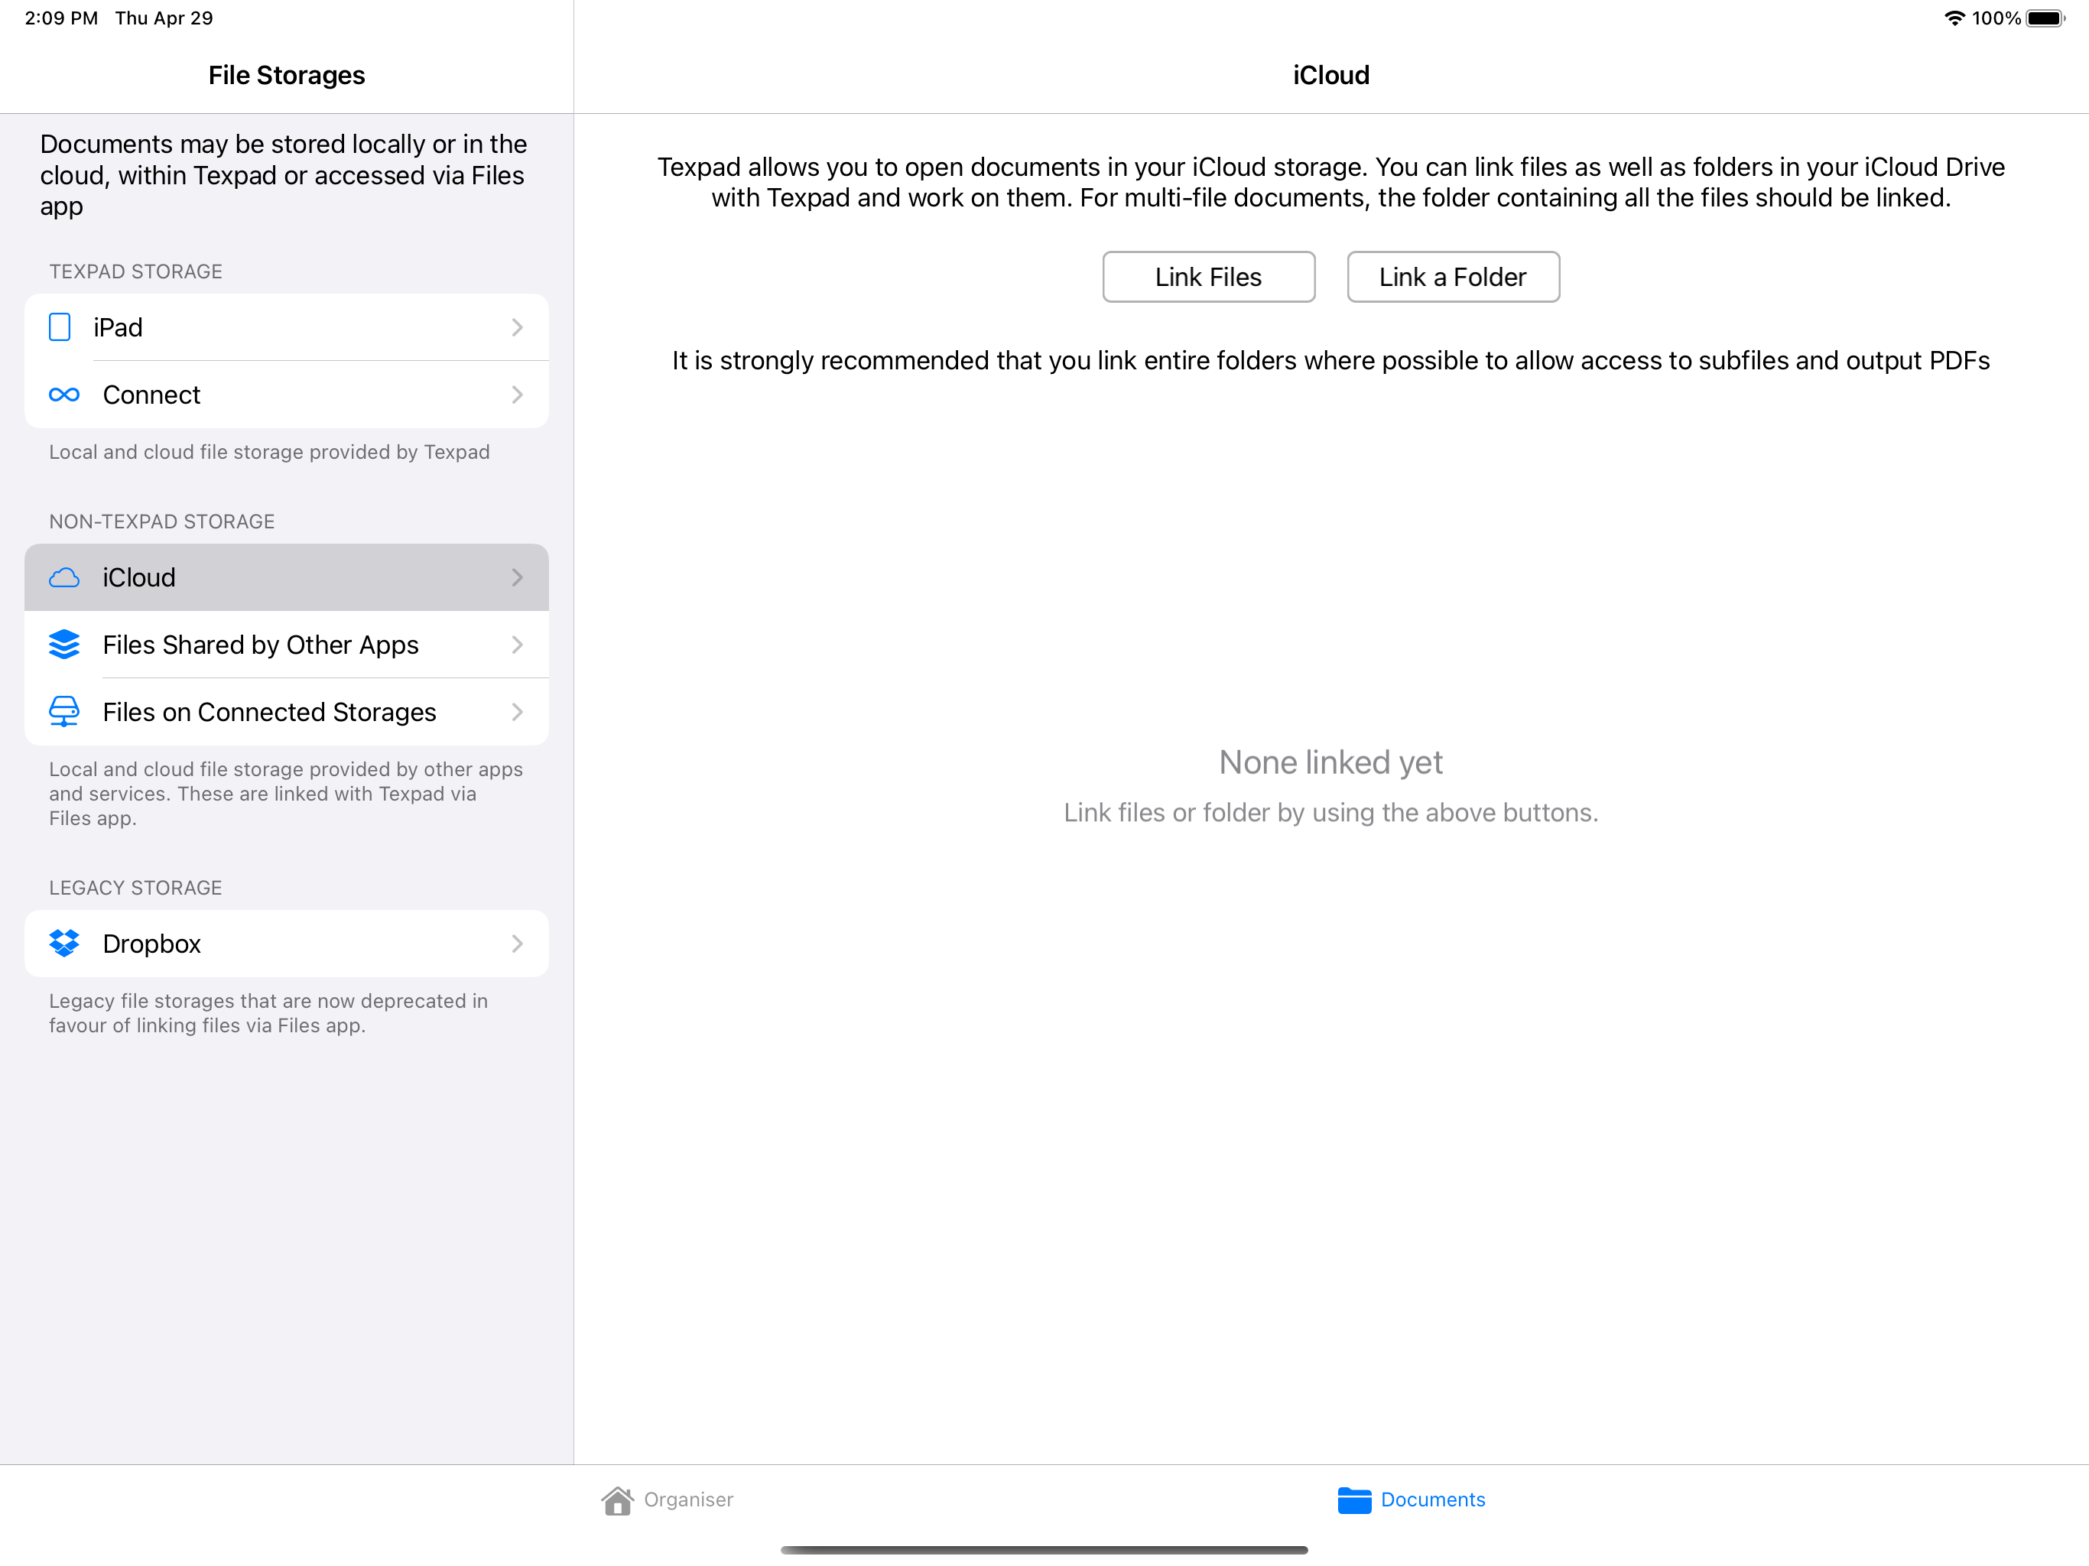Screen dimensions: 2089x1566
Task: Tap the stacked layers icon for shared files
Action: [64, 644]
